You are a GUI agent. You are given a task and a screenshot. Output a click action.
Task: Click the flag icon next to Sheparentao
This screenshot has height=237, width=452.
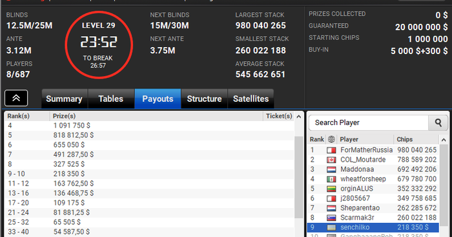pyautogui.click(x=331, y=208)
